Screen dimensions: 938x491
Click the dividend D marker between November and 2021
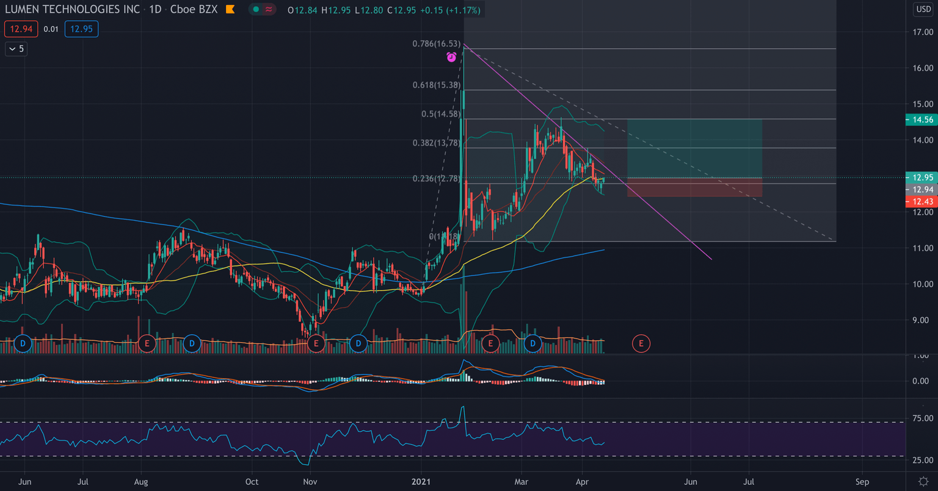(358, 343)
